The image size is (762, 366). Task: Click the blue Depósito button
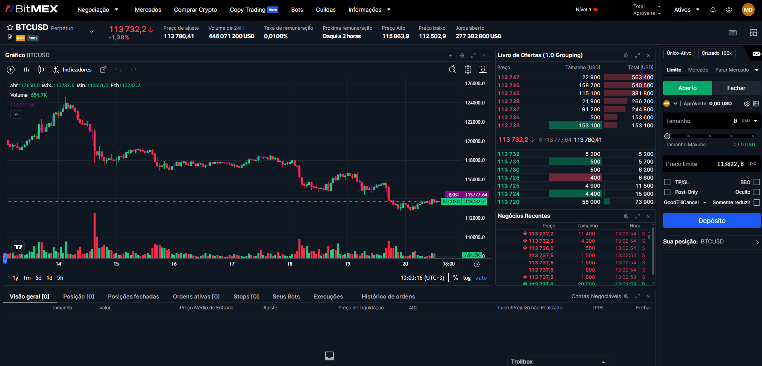pos(712,221)
